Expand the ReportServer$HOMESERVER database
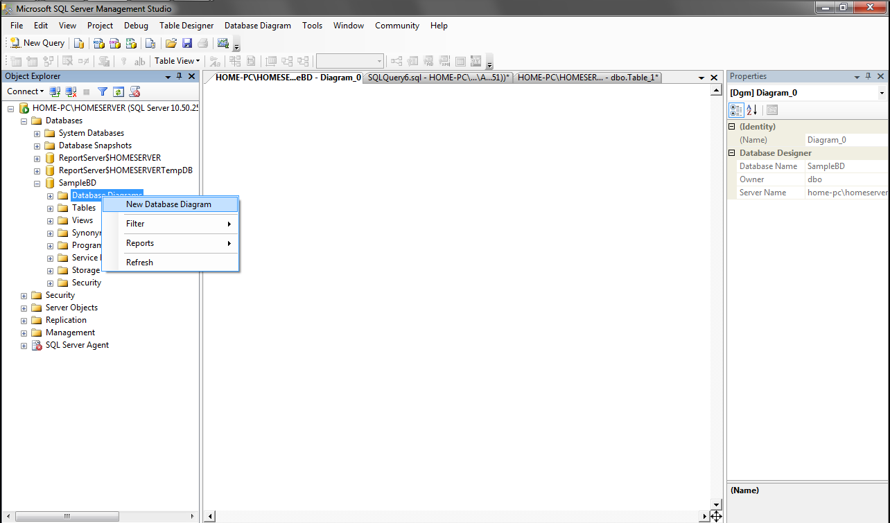Screen dimensions: 890x523 click(37, 158)
